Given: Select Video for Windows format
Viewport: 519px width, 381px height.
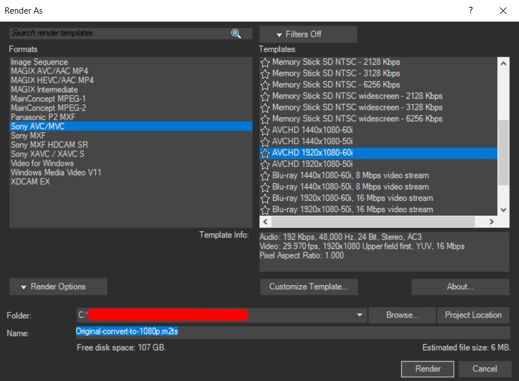Looking at the screenshot, I should click(x=131, y=163).
